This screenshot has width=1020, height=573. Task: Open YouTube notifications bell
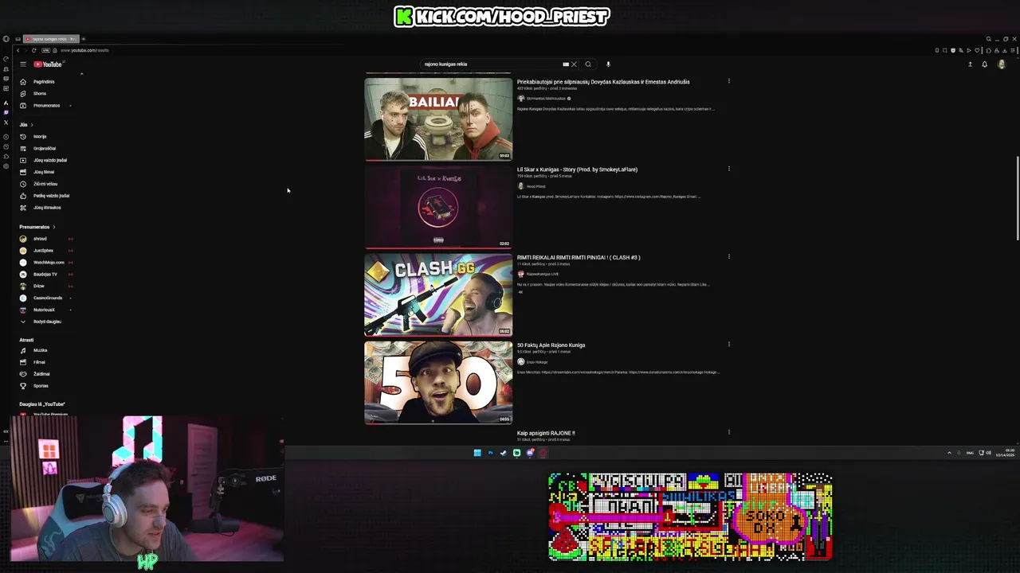984,64
